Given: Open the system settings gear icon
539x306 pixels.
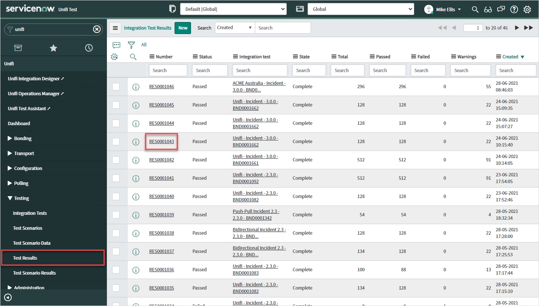Looking at the screenshot, I should point(527,9).
